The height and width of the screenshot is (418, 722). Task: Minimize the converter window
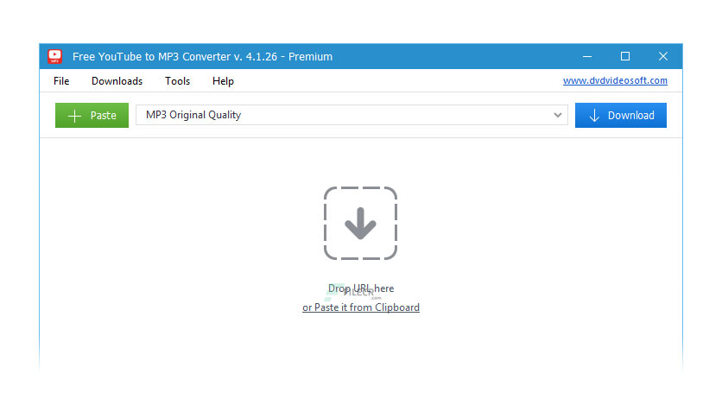(587, 57)
